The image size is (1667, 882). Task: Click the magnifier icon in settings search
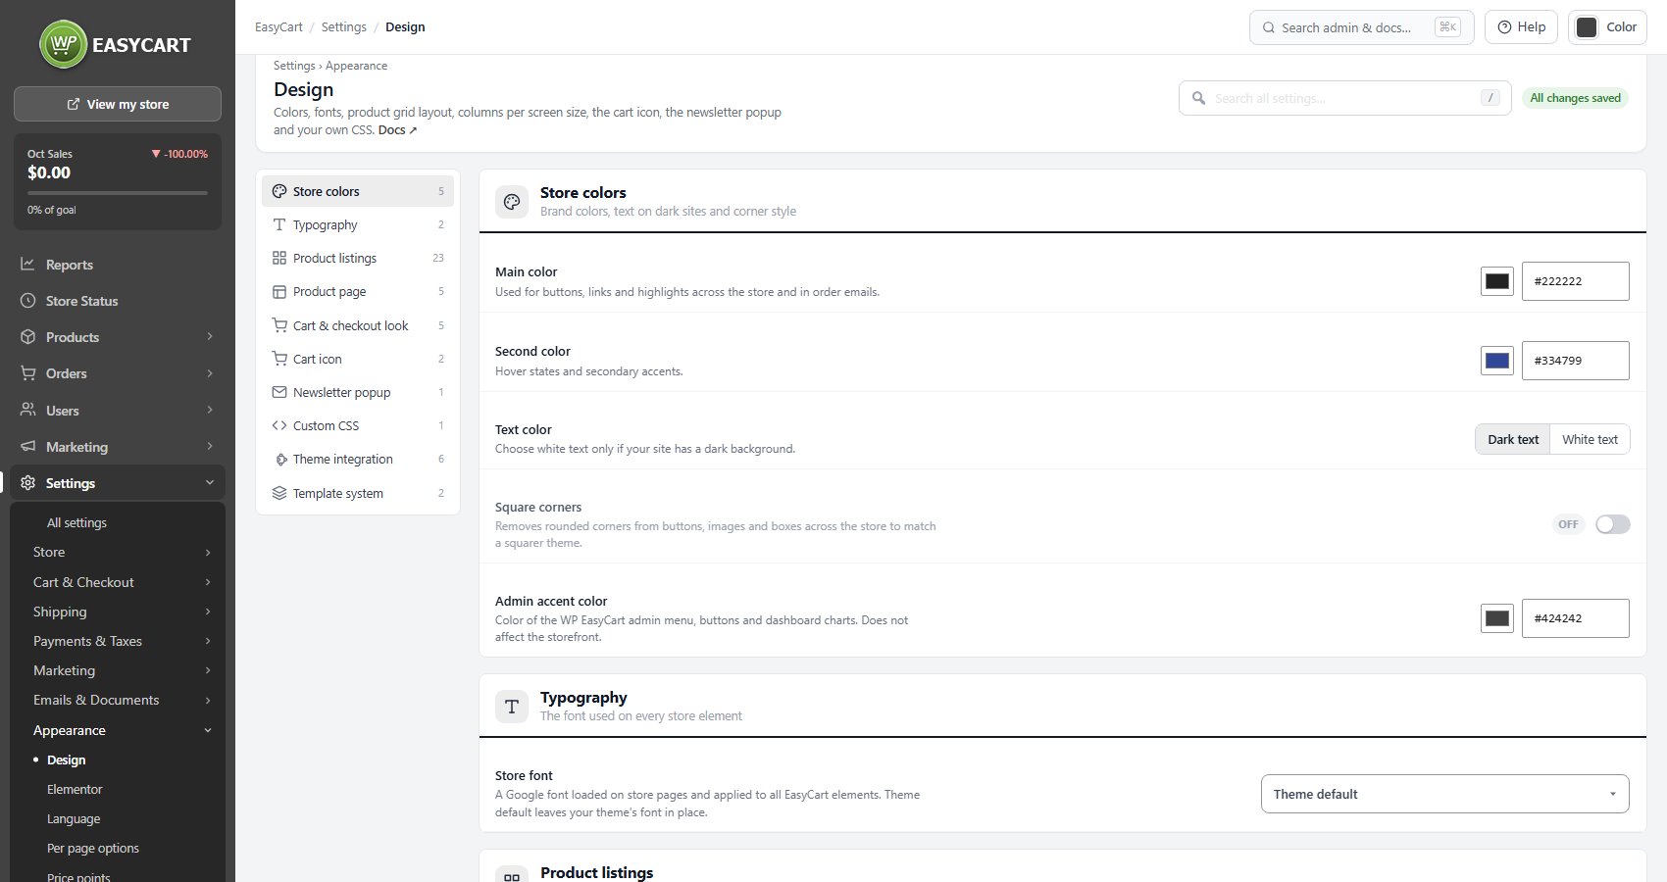[1198, 98]
